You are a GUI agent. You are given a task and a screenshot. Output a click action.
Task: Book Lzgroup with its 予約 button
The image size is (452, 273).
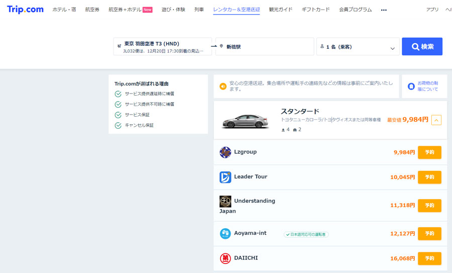pyautogui.click(x=429, y=152)
